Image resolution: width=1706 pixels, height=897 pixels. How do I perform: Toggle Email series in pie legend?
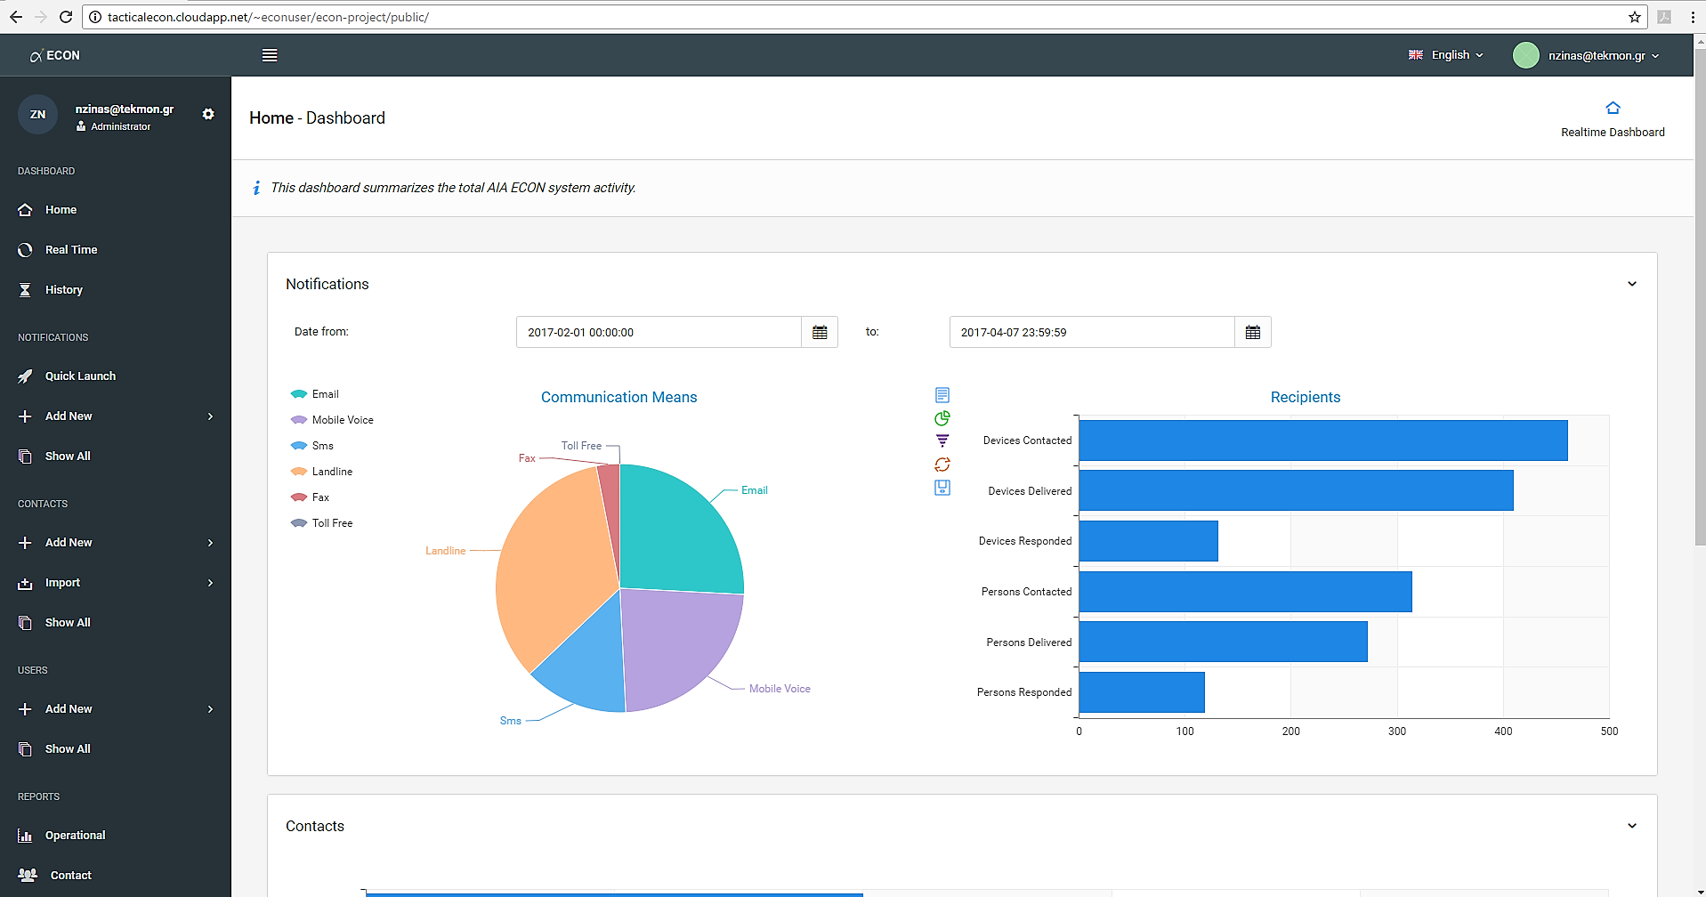[315, 394]
